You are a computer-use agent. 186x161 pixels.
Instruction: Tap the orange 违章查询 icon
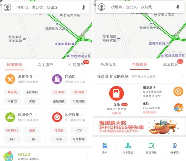pos(178,91)
